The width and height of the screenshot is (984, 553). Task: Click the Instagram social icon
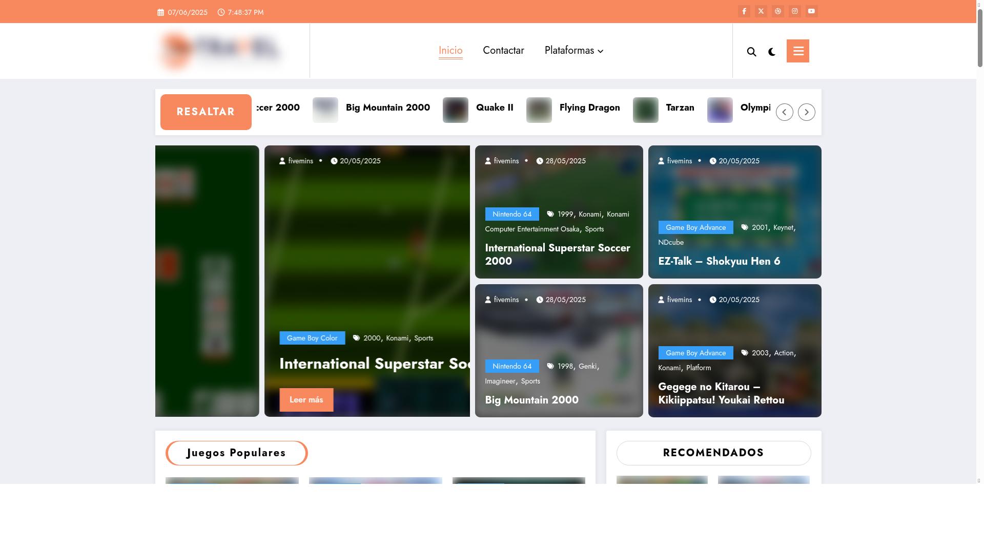click(x=795, y=11)
